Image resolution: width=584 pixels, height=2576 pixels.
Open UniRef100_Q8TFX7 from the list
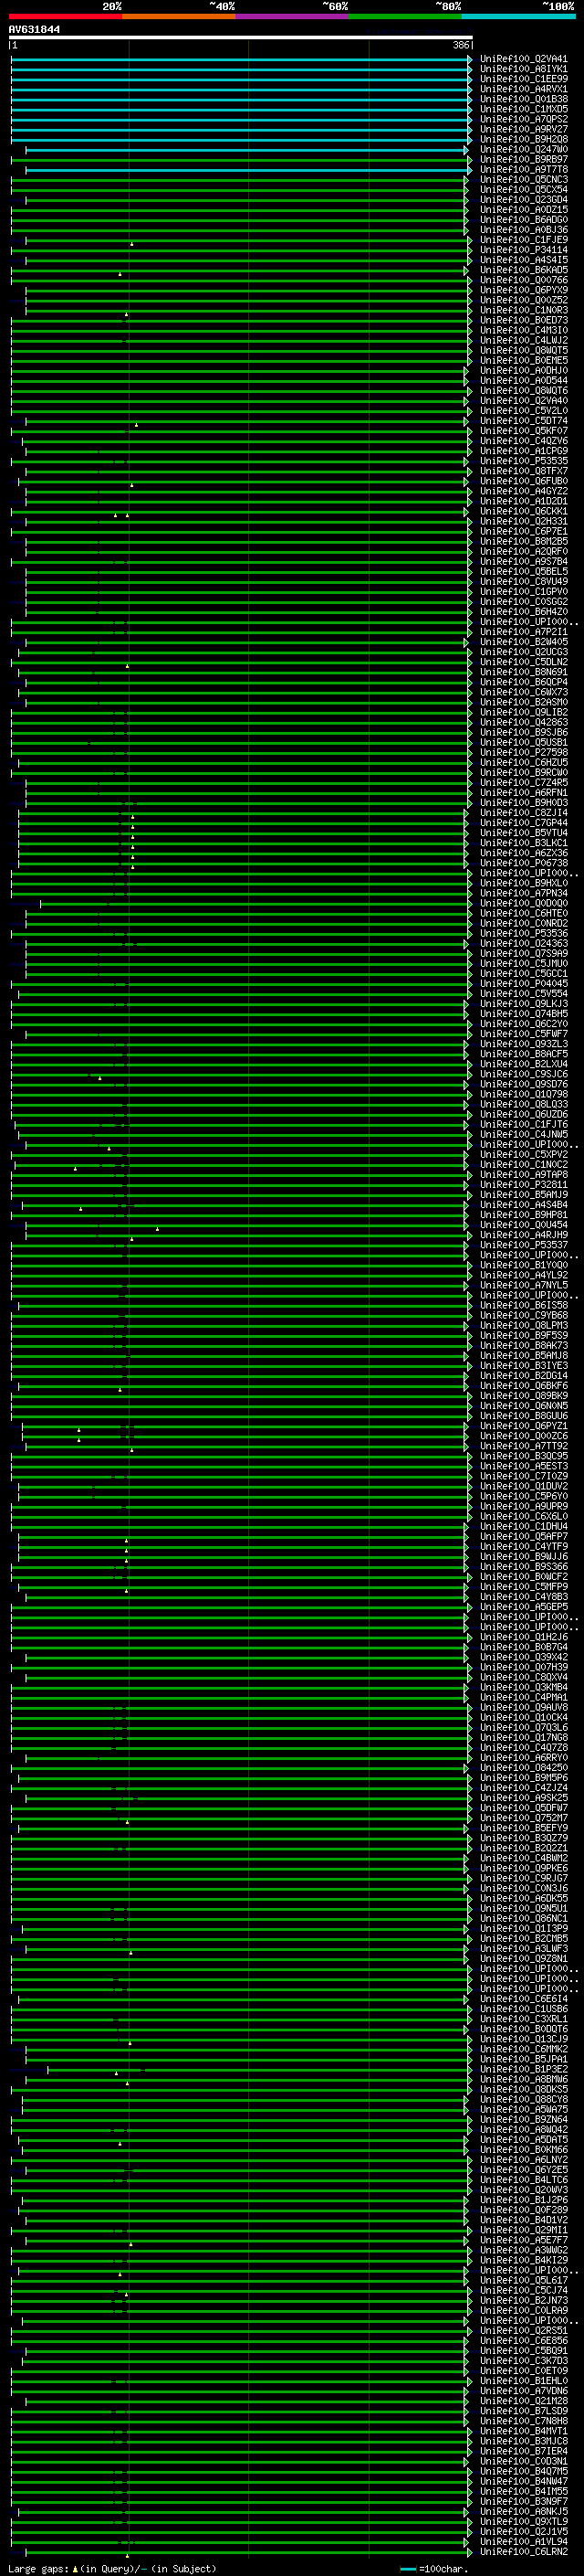(x=523, y=471)
